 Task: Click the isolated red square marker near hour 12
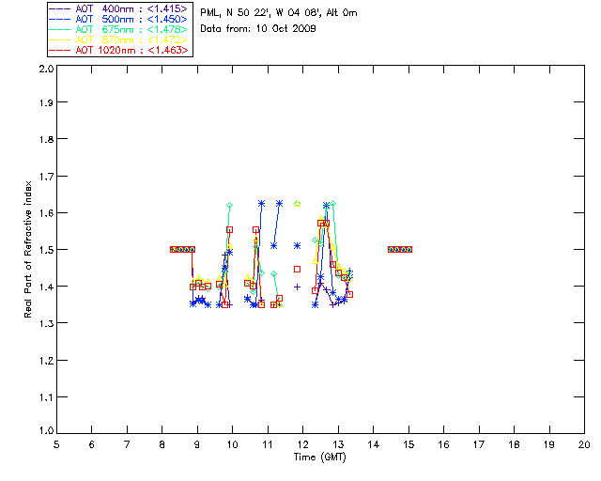coord(297,270)
